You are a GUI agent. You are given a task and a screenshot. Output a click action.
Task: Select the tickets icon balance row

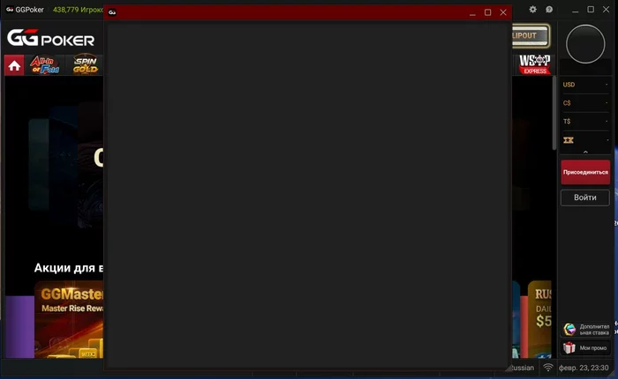click(x=585, y=140)
